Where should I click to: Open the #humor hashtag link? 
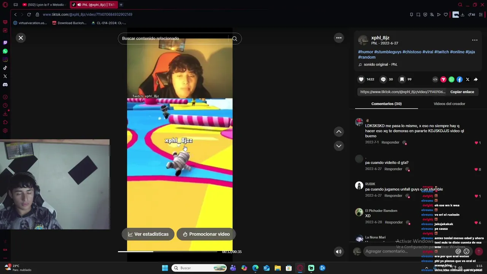point(366,52)
